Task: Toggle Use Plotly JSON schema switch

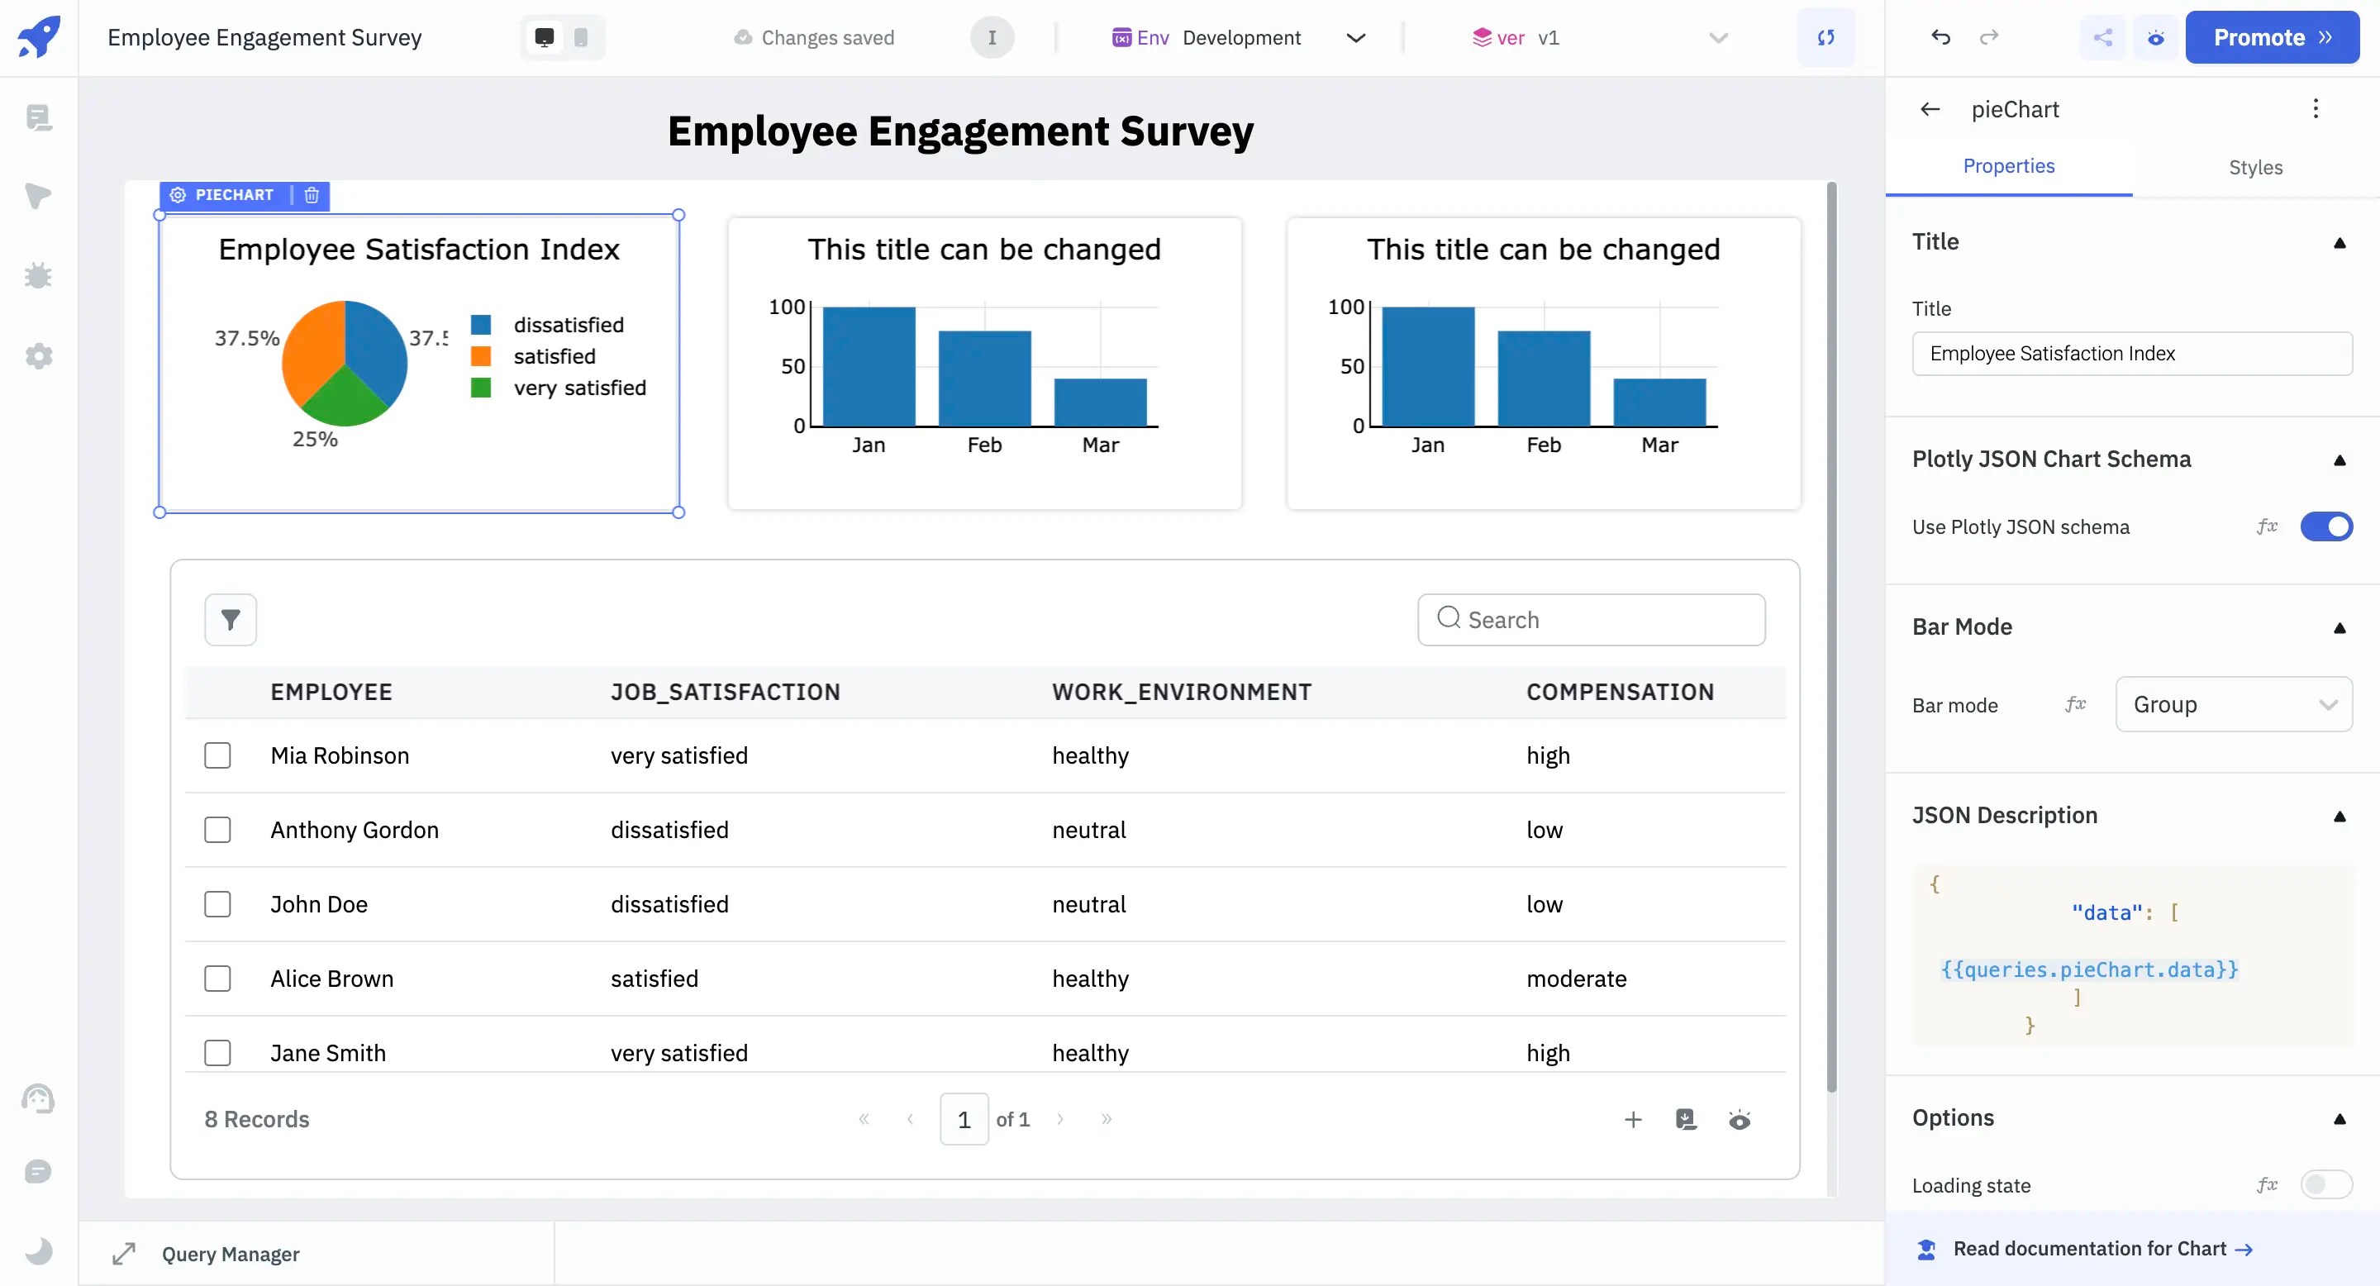Action: pos(2325,526)
